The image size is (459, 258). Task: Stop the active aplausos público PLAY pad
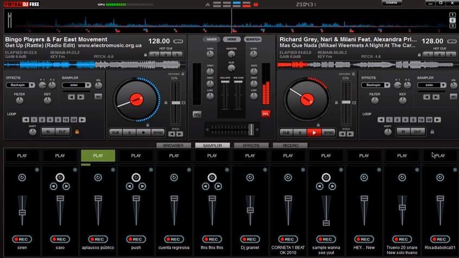pos(98,156)
